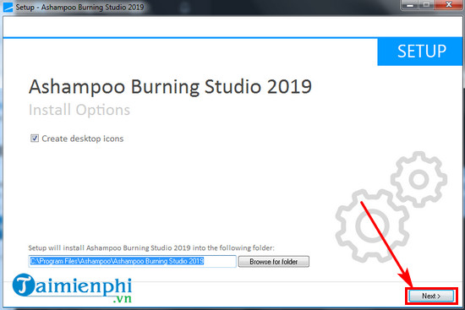Toggle the Create desktop icons checkbox
The height and width of the screenshot is (310, 465).
pos(35,139)
